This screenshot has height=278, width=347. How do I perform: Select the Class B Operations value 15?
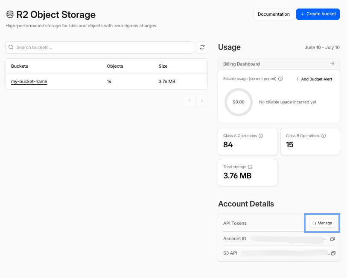[x=289, y=145]
